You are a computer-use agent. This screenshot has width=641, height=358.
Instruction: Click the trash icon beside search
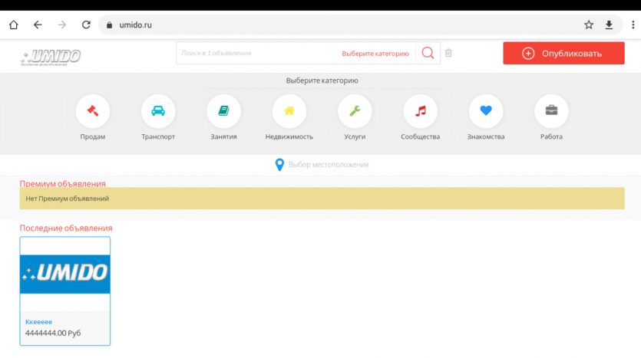(449, 53)
